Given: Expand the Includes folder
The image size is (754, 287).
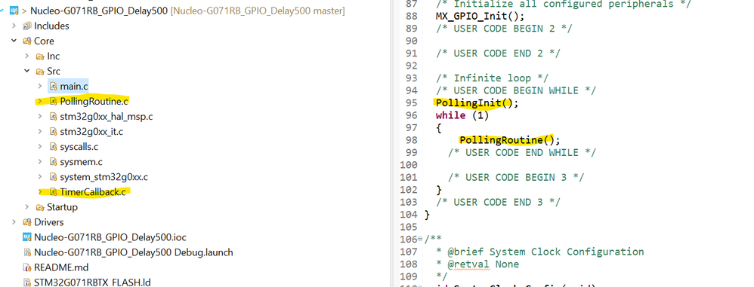Looking at the screenshot, I should pyautogui.click(x=14, y=26).
